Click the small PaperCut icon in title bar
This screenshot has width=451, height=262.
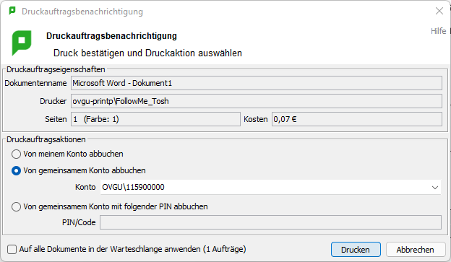[x=12, y=11]
